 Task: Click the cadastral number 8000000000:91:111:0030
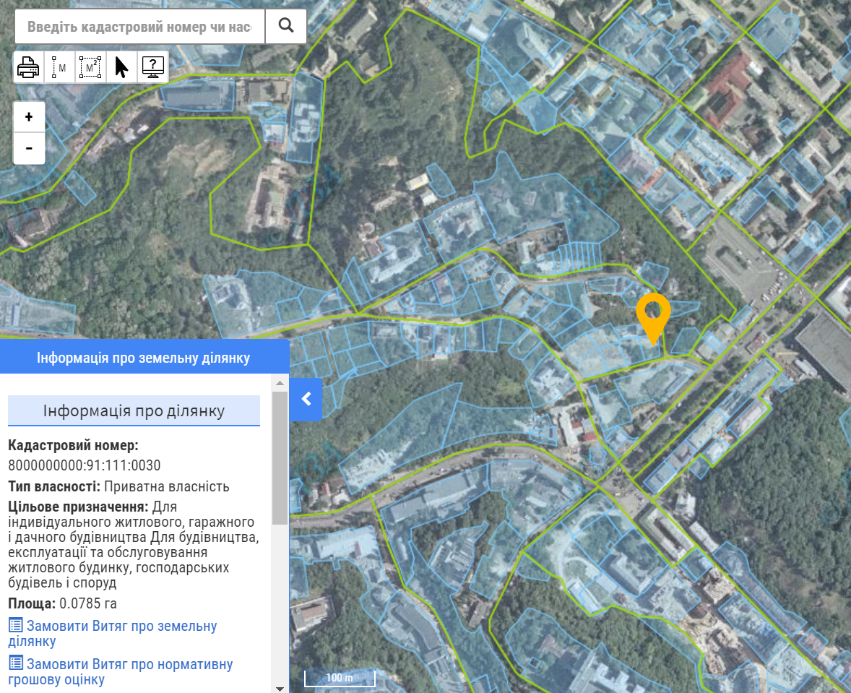click(x=85, y=465)
